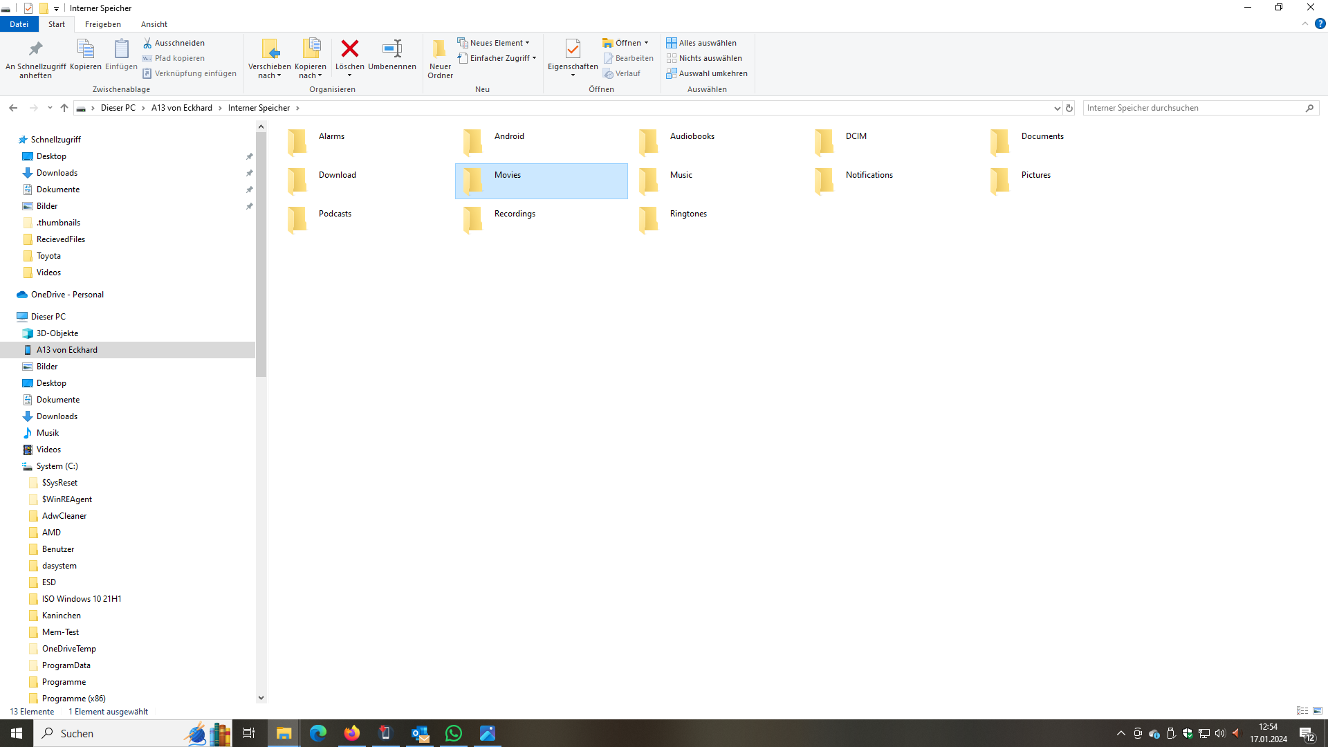The image size is (1328, 747).
Task: Switch to large thumbnails view icon
Action: pyautogui.click(x=1318, y=711)
